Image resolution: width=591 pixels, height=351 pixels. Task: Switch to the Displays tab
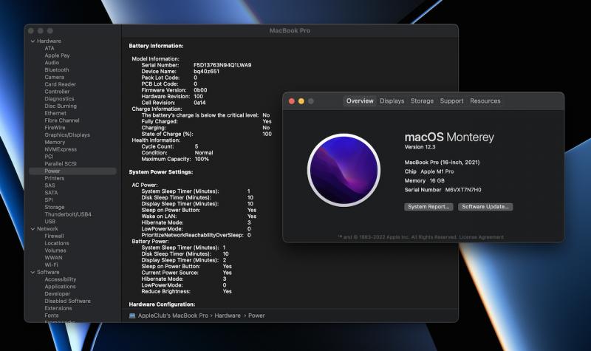pyautogui.click(x=392, y=101)
